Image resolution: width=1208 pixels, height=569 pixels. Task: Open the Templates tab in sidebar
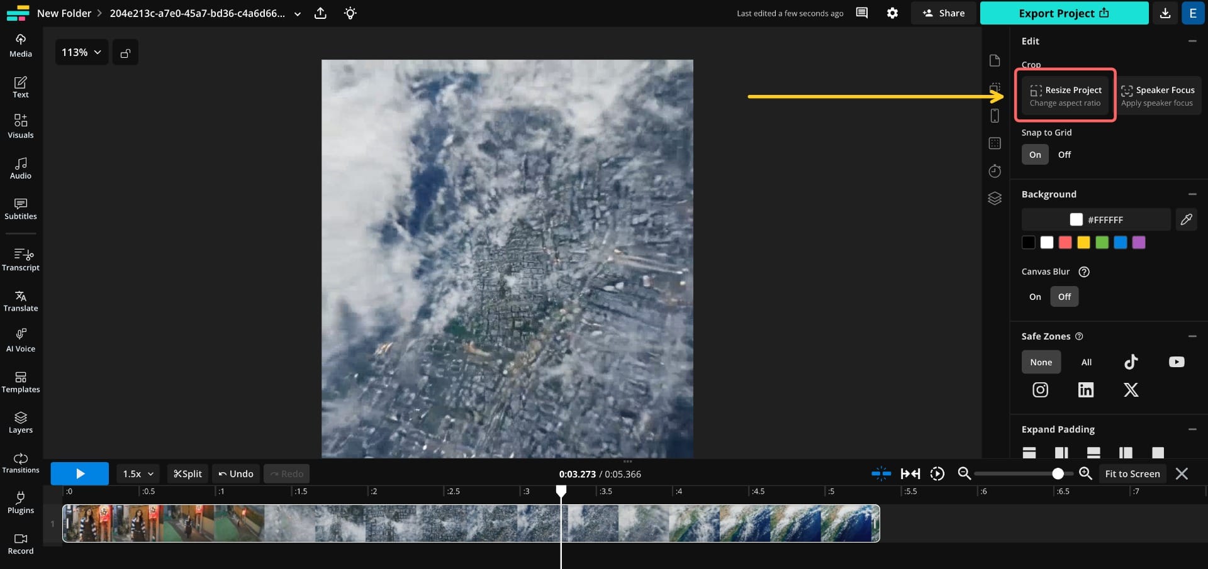pyautogui.click(x=21, y=382)
